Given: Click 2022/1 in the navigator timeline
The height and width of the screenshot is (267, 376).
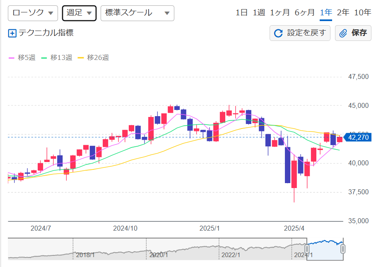Looking at the screenshot, I should click(231, 255).
